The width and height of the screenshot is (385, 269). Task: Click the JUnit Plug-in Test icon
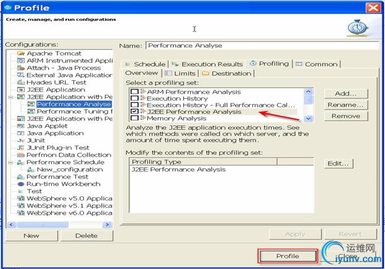tap(21, 147)
